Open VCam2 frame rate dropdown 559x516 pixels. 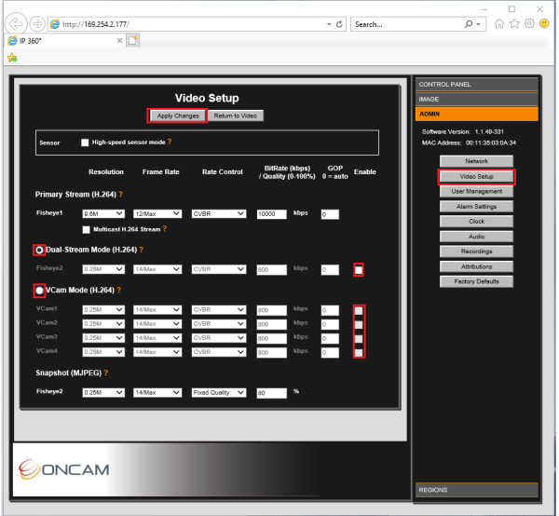(x=157, y=324)
